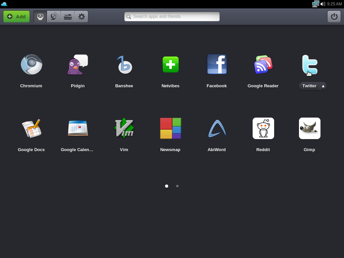
Task: Open the settings gear in the toolbar
Action: 81,17
